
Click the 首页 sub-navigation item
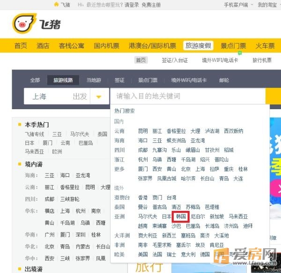pos(141,60)
